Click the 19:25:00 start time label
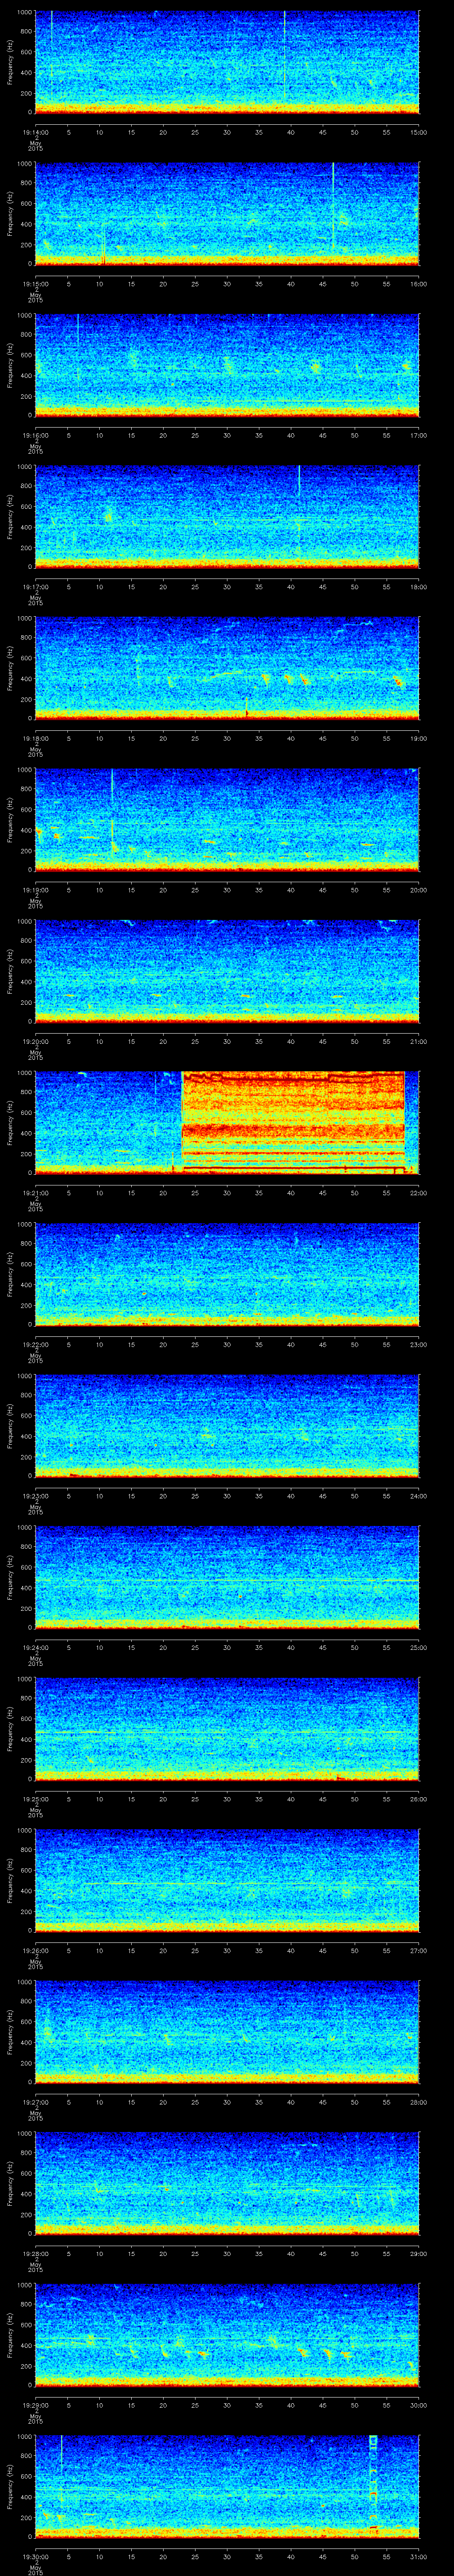Viewport: 454px width, 2576px height. coord(35,1799)
